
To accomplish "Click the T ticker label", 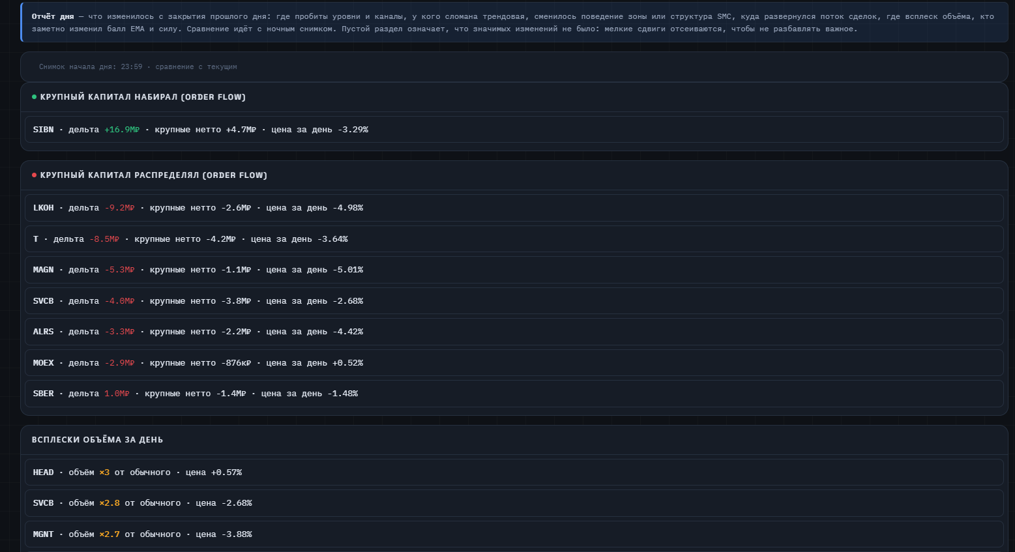I will 36,239.
